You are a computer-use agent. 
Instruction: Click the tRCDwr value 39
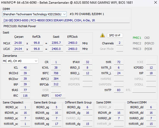(25, 79)
